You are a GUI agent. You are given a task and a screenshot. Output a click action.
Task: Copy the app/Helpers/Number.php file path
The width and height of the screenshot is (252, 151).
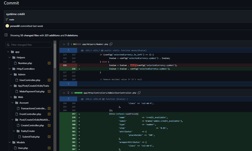(111, 44)
